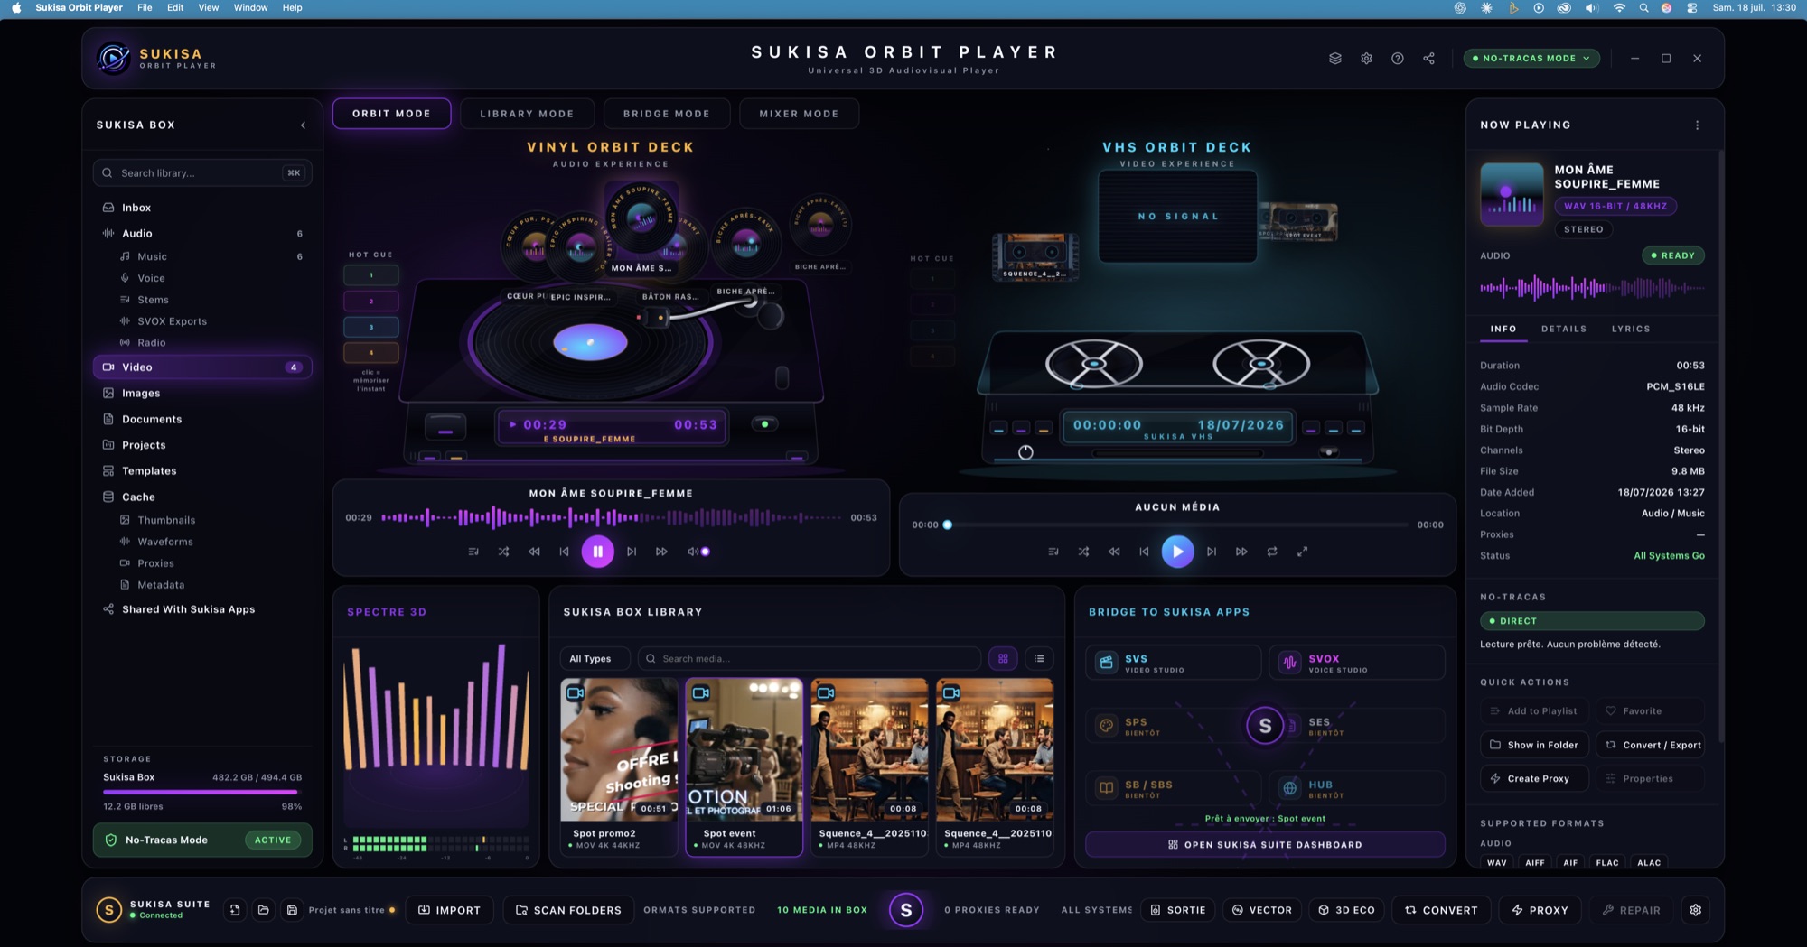The height and width of the screenshot is (947, 1807).
Task: Click the new project file icon in bottom bar
Action: click(235, 910)
